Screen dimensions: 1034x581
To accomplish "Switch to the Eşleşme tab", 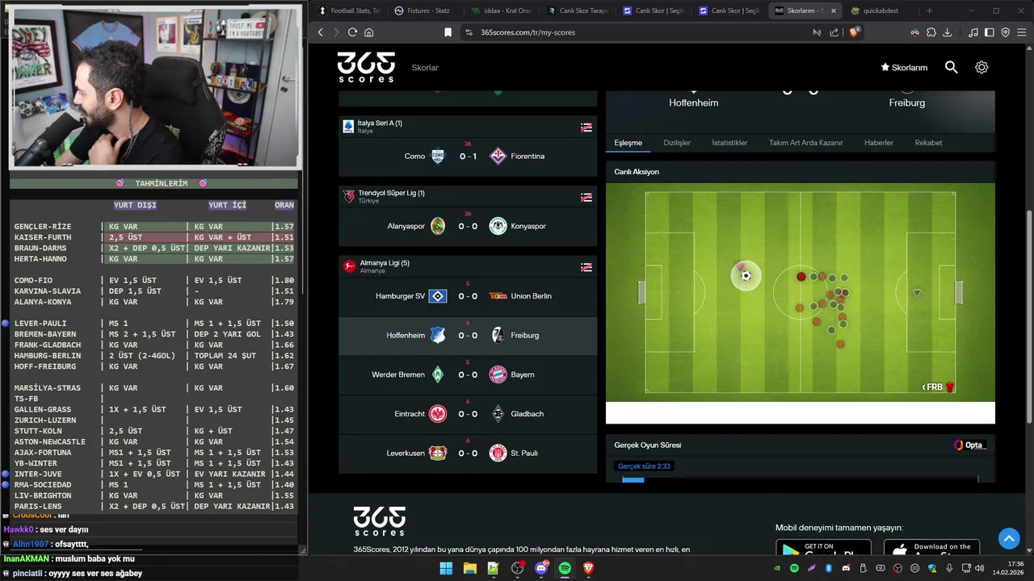I will (628, 143).
